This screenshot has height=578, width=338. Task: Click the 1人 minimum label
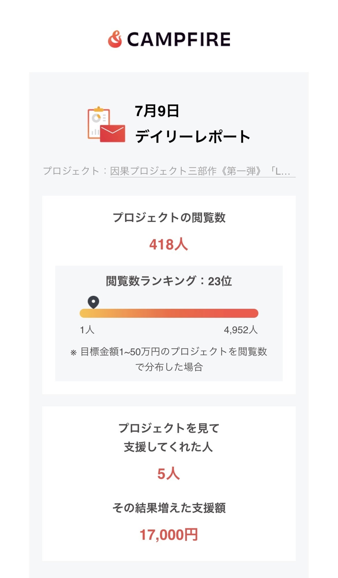[87, 330]
